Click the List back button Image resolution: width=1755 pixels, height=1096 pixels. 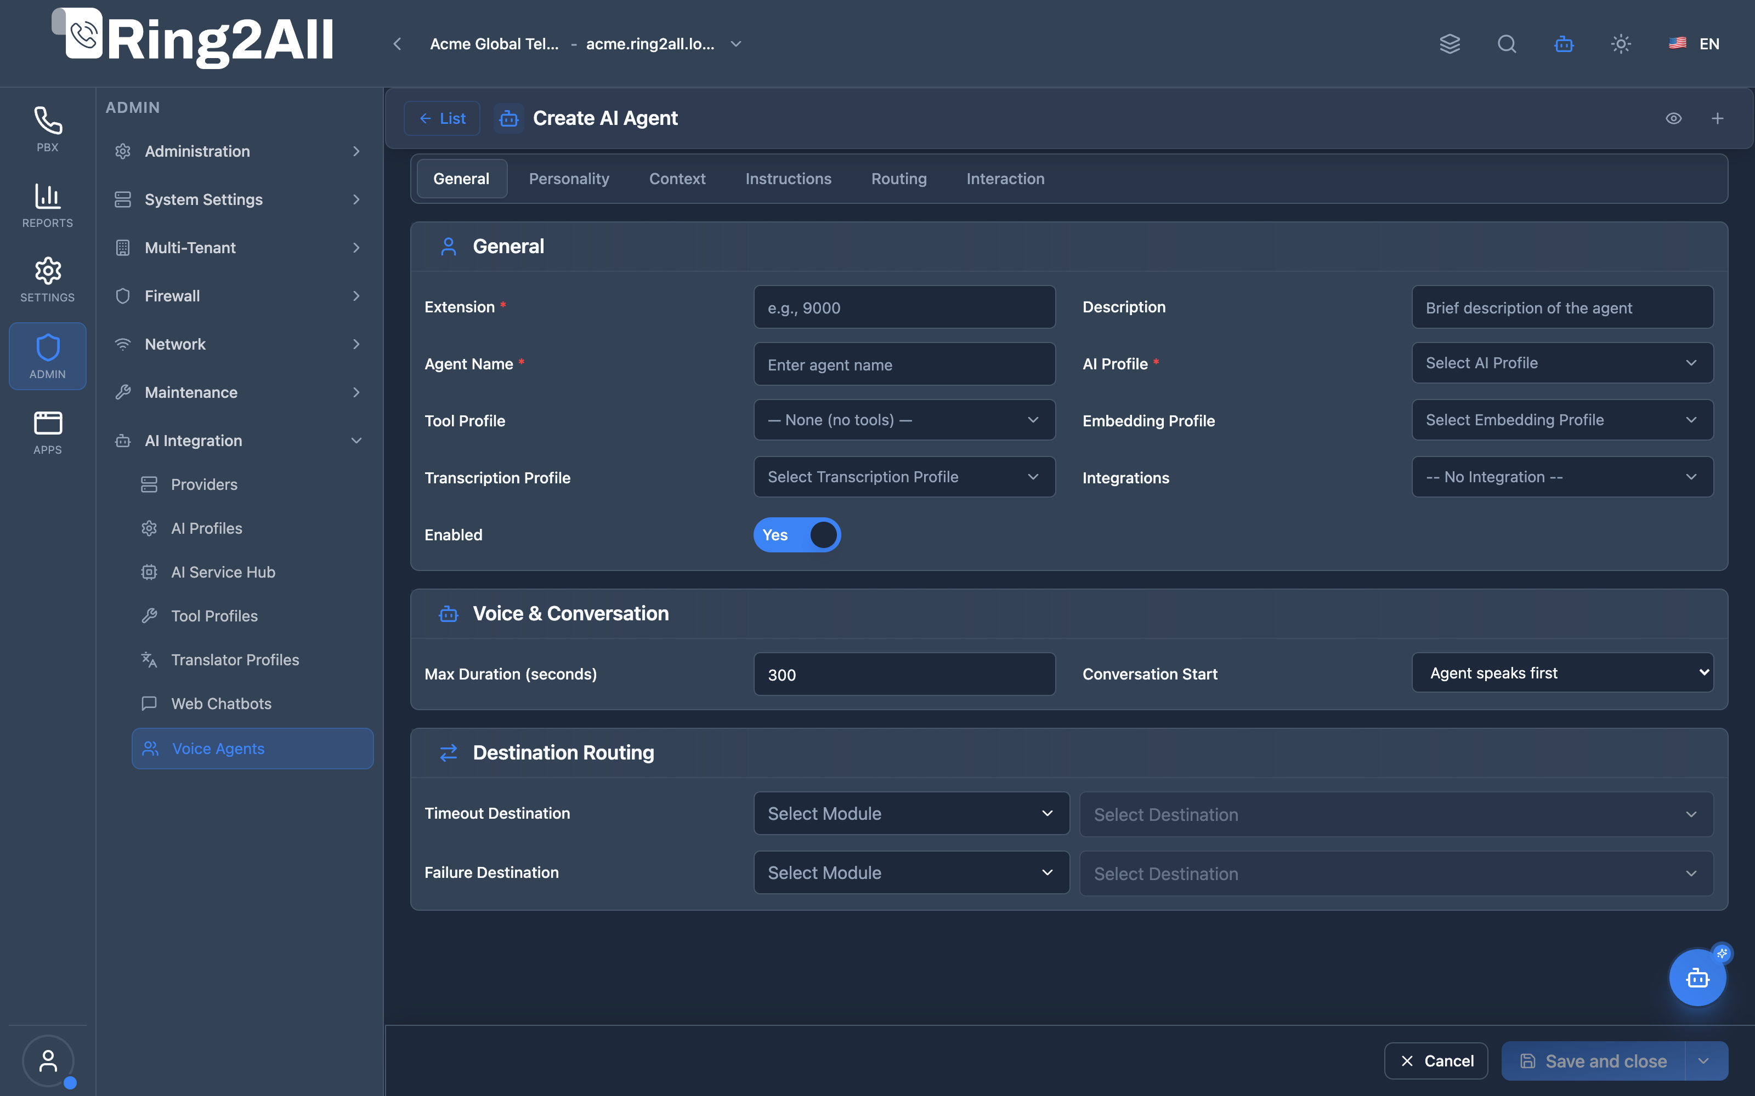(441, 118)
